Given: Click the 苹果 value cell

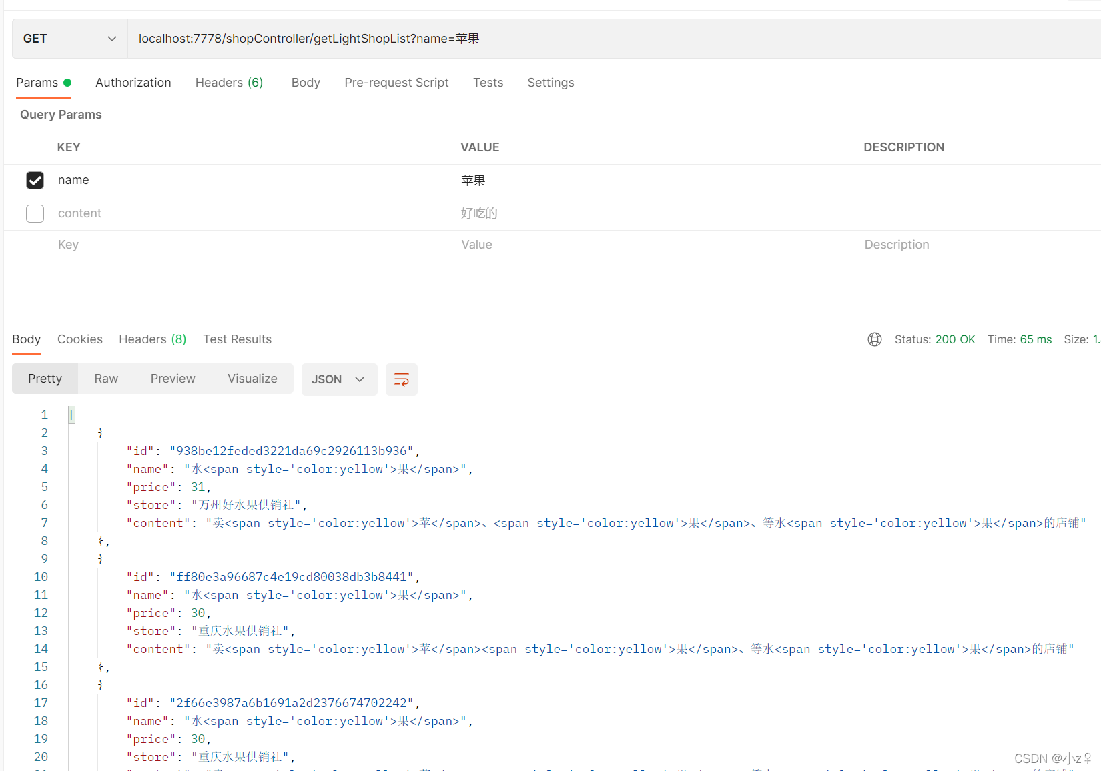Looking at the screenshot, I should tap(653, 181).
